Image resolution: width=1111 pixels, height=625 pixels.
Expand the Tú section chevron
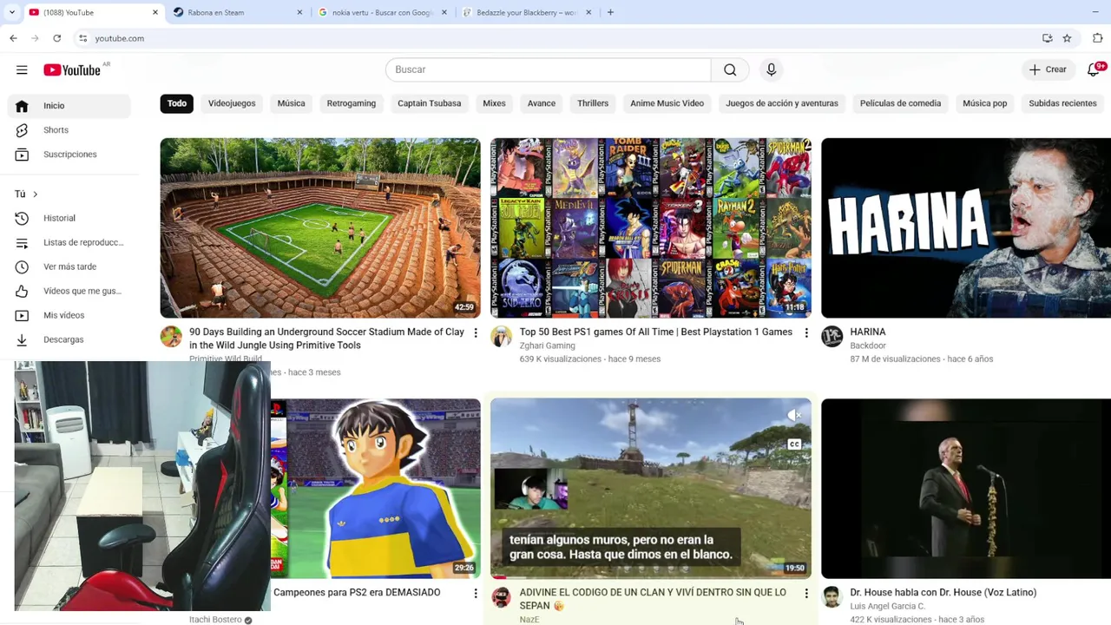pos(35,194)
